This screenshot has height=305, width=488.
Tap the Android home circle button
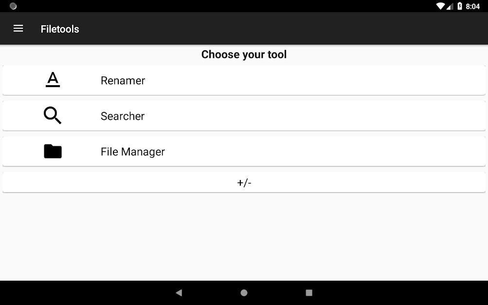pyautogui.click(x=244, y=292)
